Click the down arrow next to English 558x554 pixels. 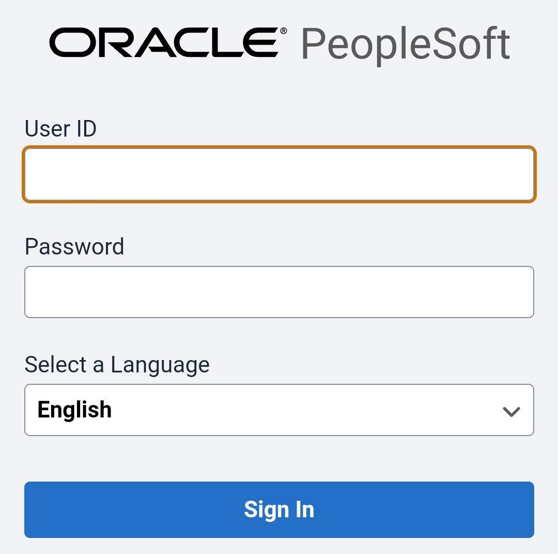pyautogui.click(x=511, y=411)
